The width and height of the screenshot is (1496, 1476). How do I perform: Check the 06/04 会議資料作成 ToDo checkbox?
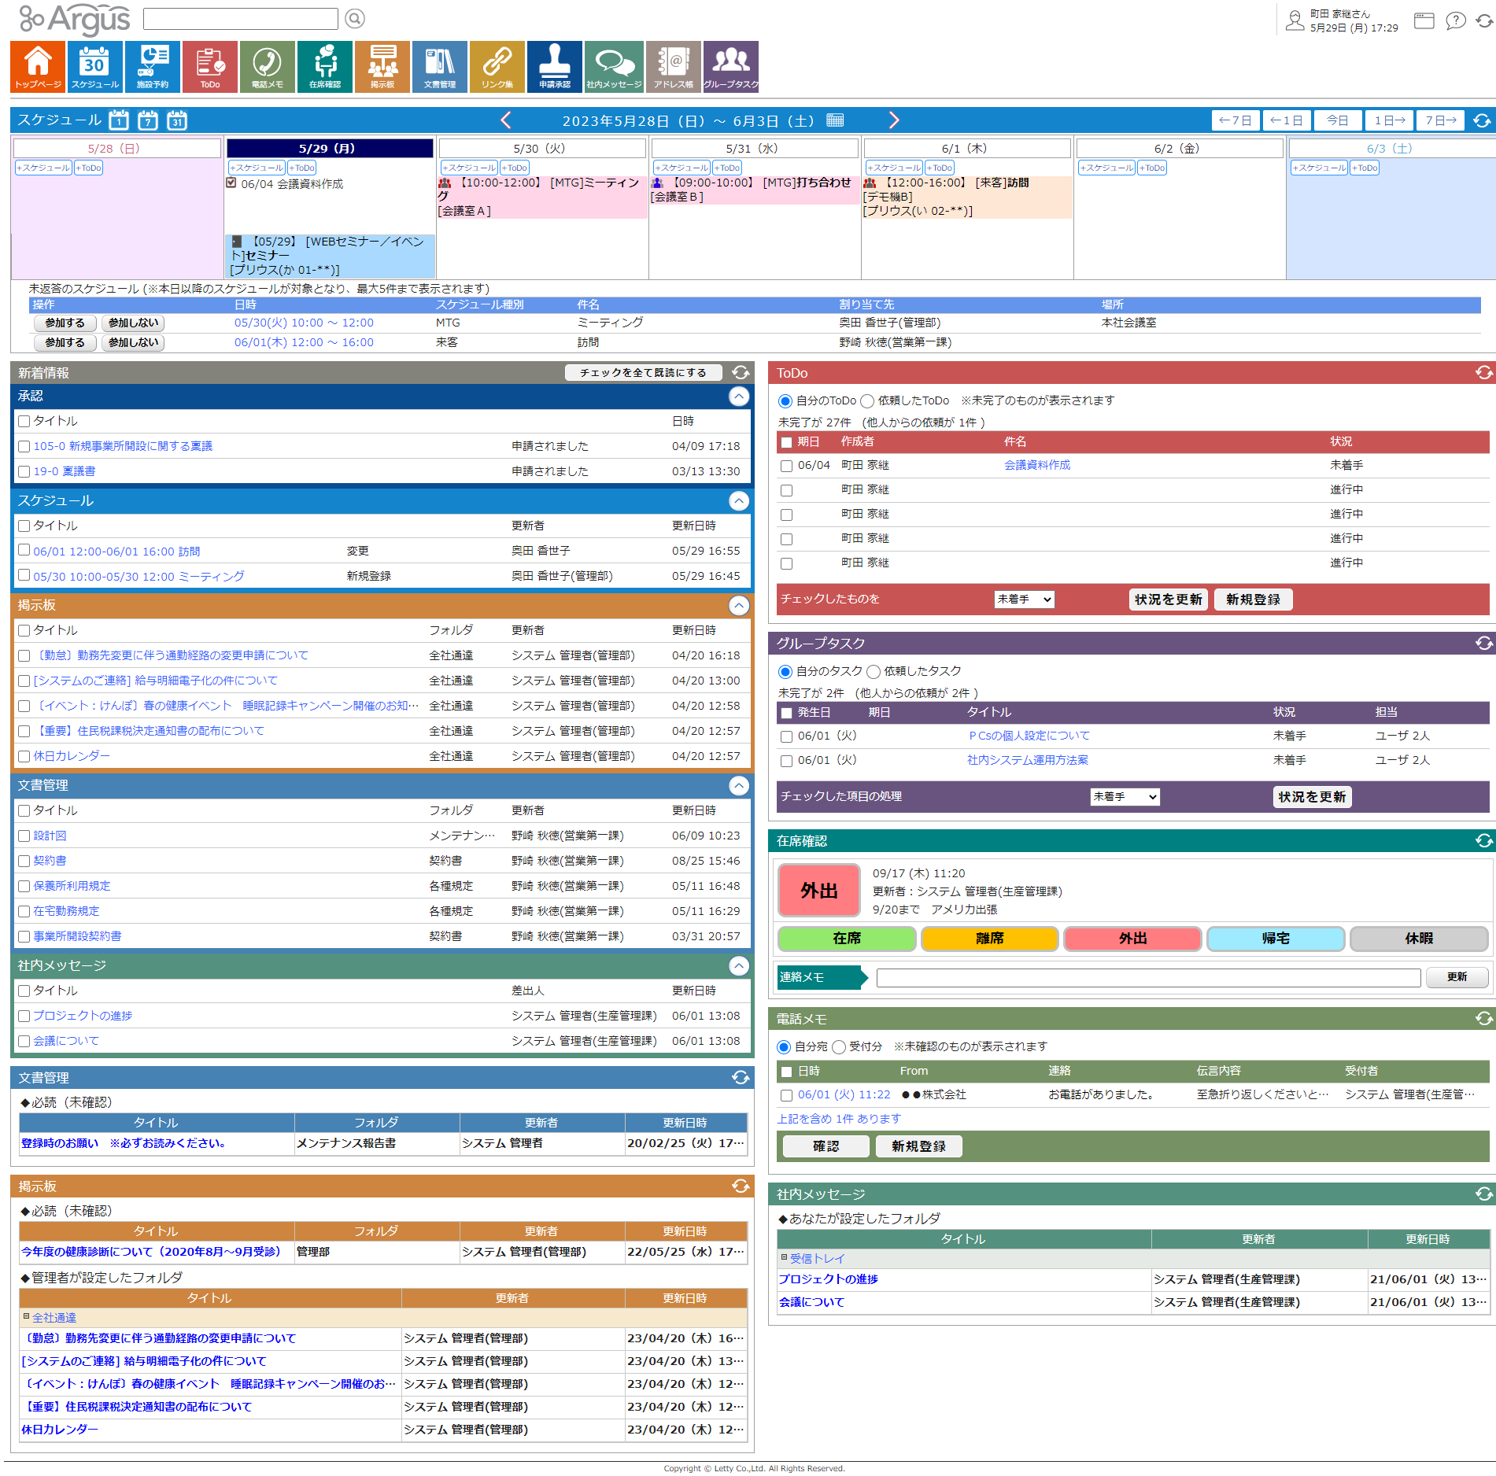coord(786,466)
